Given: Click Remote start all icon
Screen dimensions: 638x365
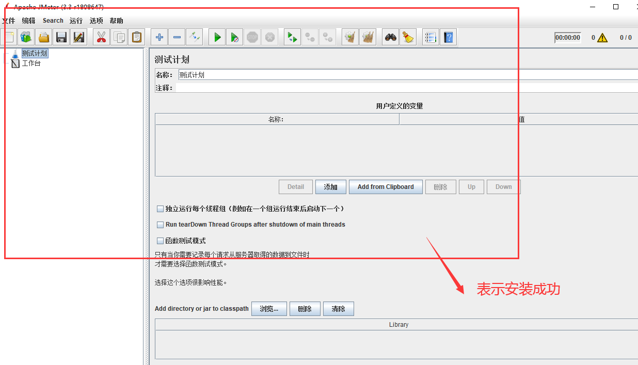Looking at the screenshot, I should [293, 37].
